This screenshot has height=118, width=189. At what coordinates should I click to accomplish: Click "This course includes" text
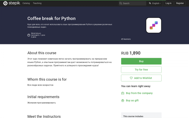133,116
